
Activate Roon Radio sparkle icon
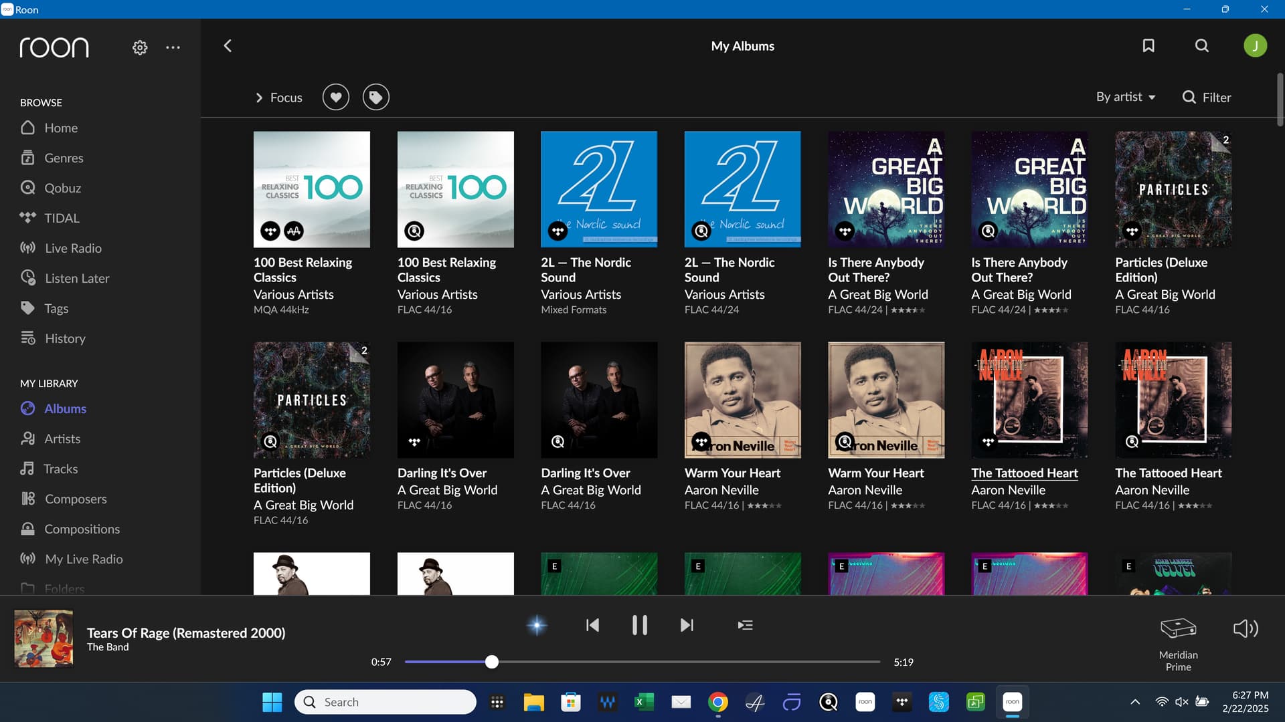click(537, 626)
